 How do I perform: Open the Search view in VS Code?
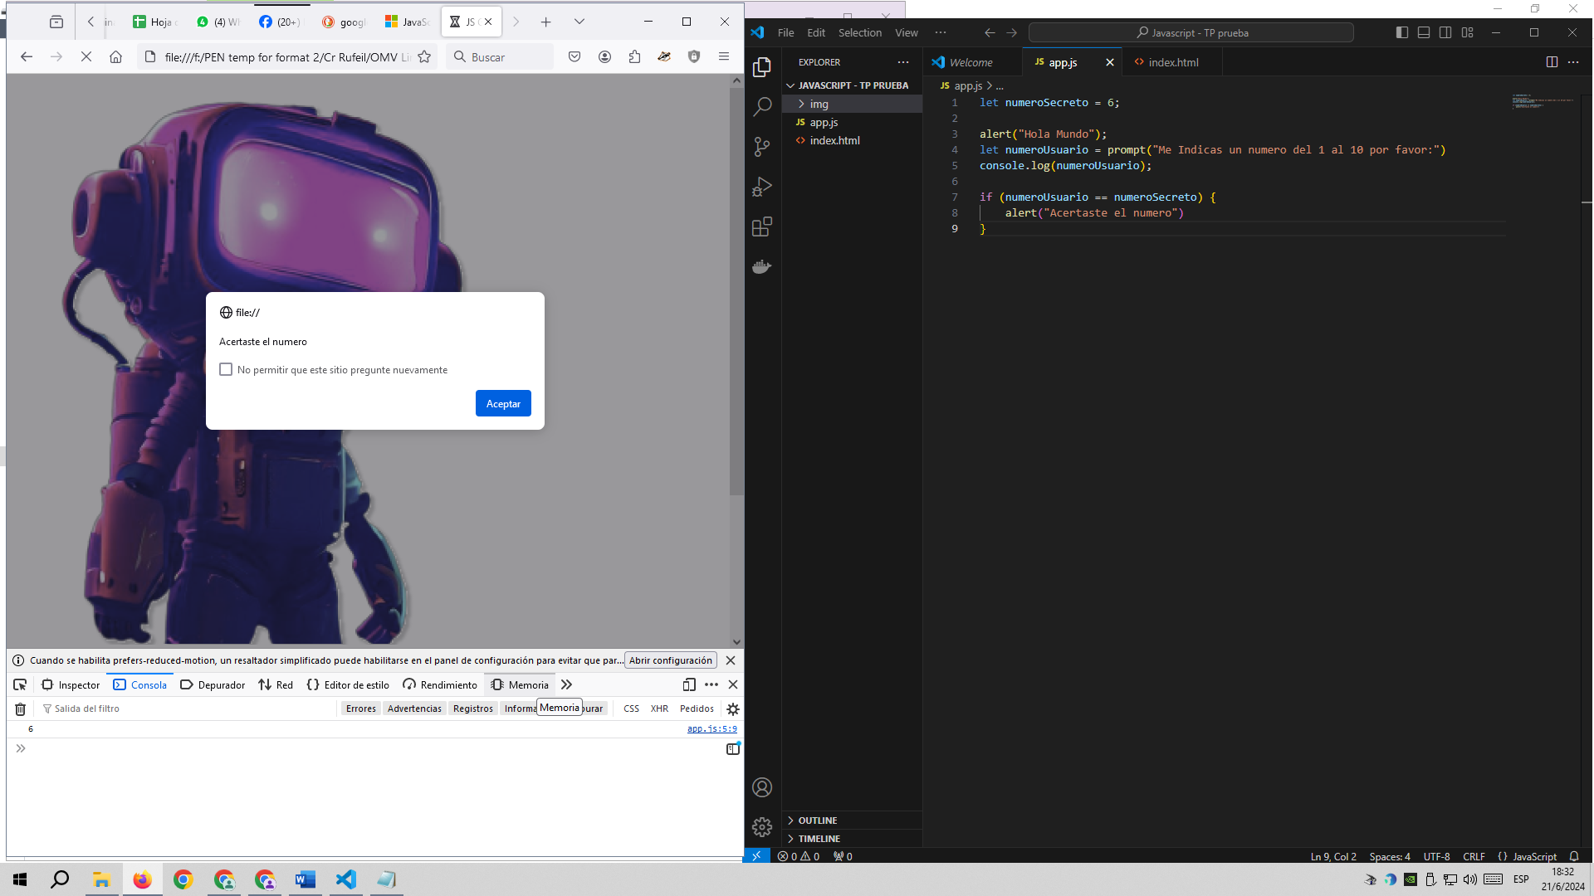tap(761, 106)
